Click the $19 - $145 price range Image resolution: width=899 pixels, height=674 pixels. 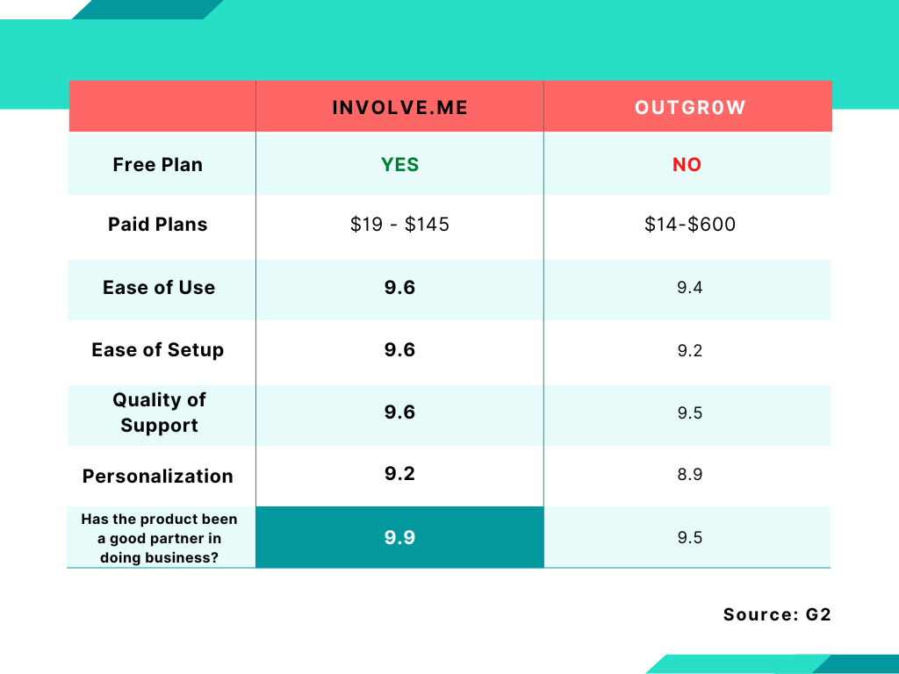point(399,224)
